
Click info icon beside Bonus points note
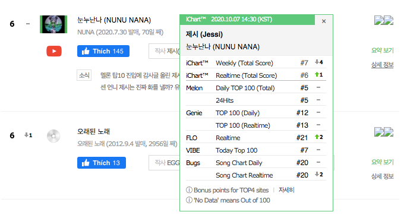189,190
